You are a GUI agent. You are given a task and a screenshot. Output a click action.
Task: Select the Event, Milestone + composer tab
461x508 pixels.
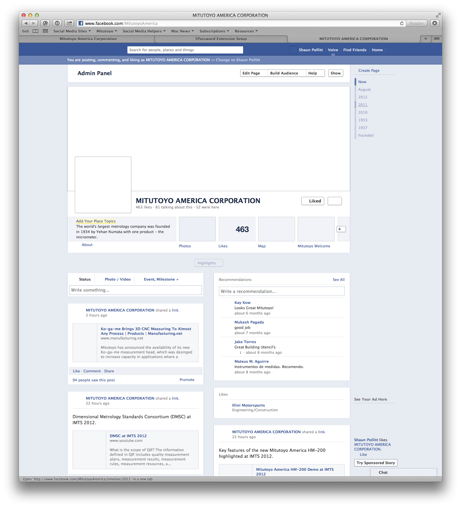point(161,279)
